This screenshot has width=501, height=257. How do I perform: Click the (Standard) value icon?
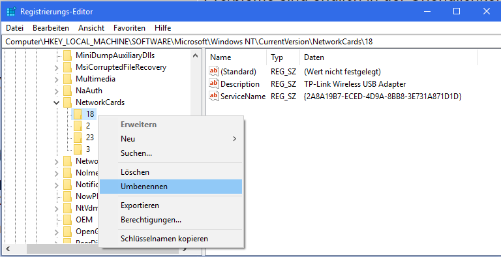[x=214, y=71]
